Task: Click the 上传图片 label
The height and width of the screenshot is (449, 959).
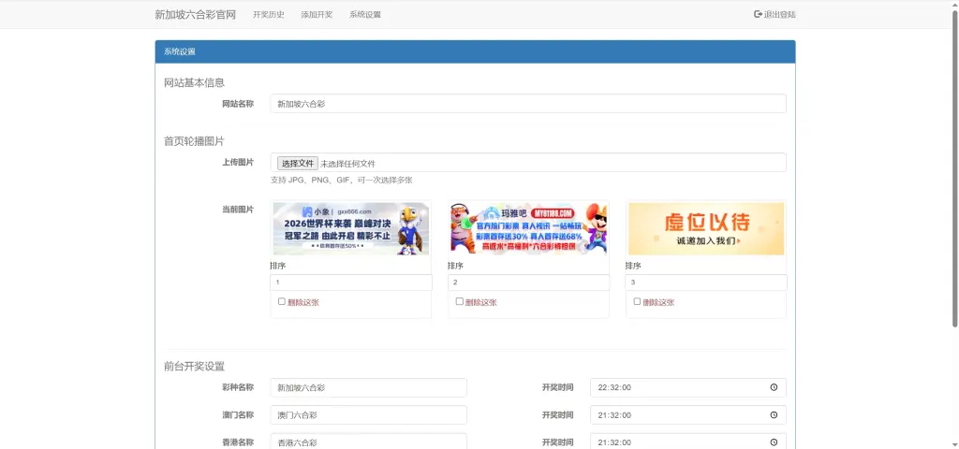Action: [x=238, y=163]
